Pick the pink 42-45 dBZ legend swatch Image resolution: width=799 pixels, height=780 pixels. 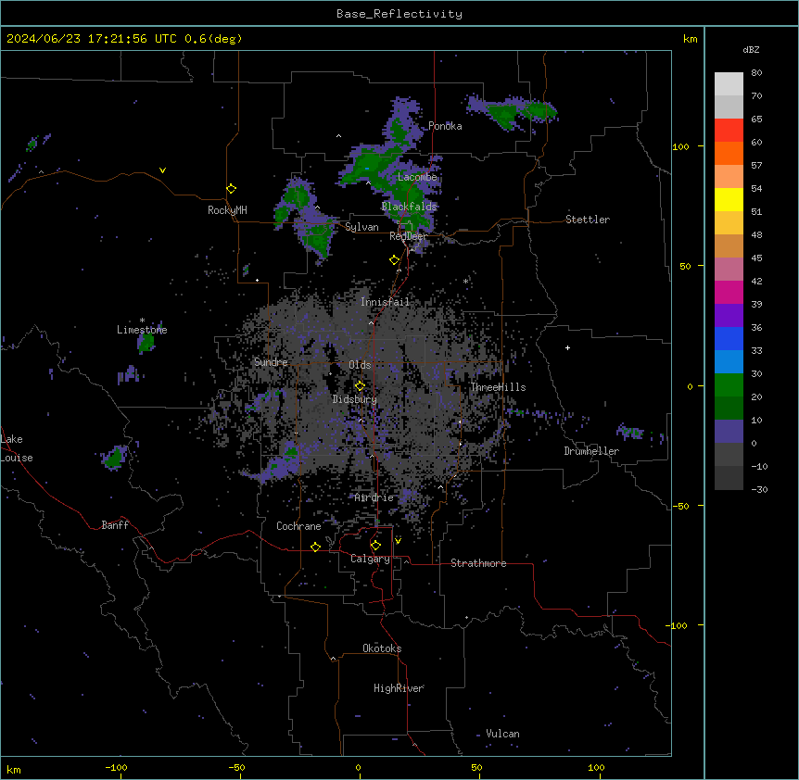pyautogui.click(x=729, y=270)
